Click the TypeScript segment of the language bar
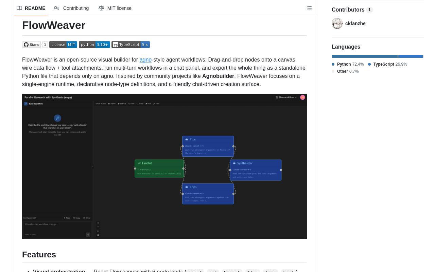Screen dimensions: 435x272 coord(411,56)
